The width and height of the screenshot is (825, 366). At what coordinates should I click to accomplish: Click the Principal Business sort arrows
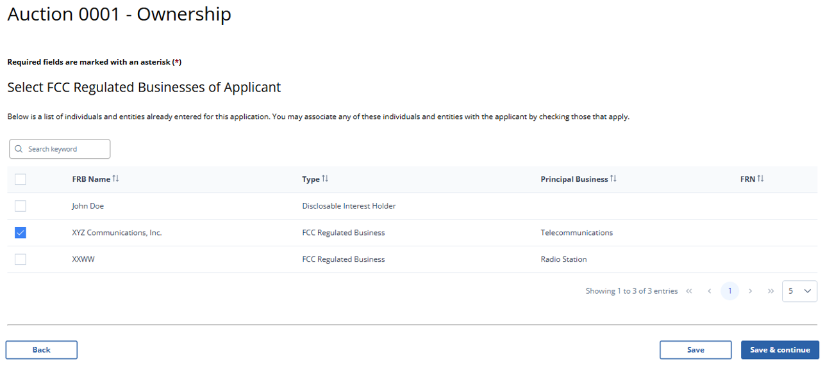tap(613, 179)
